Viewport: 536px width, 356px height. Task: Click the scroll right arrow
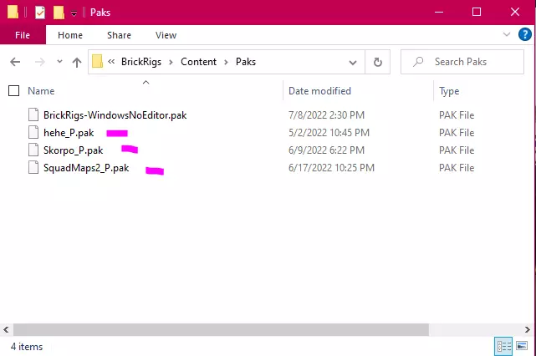pyautogui.click(x=527, y=330)
